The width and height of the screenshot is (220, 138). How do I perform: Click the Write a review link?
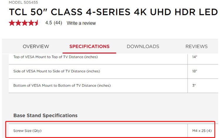81,23
